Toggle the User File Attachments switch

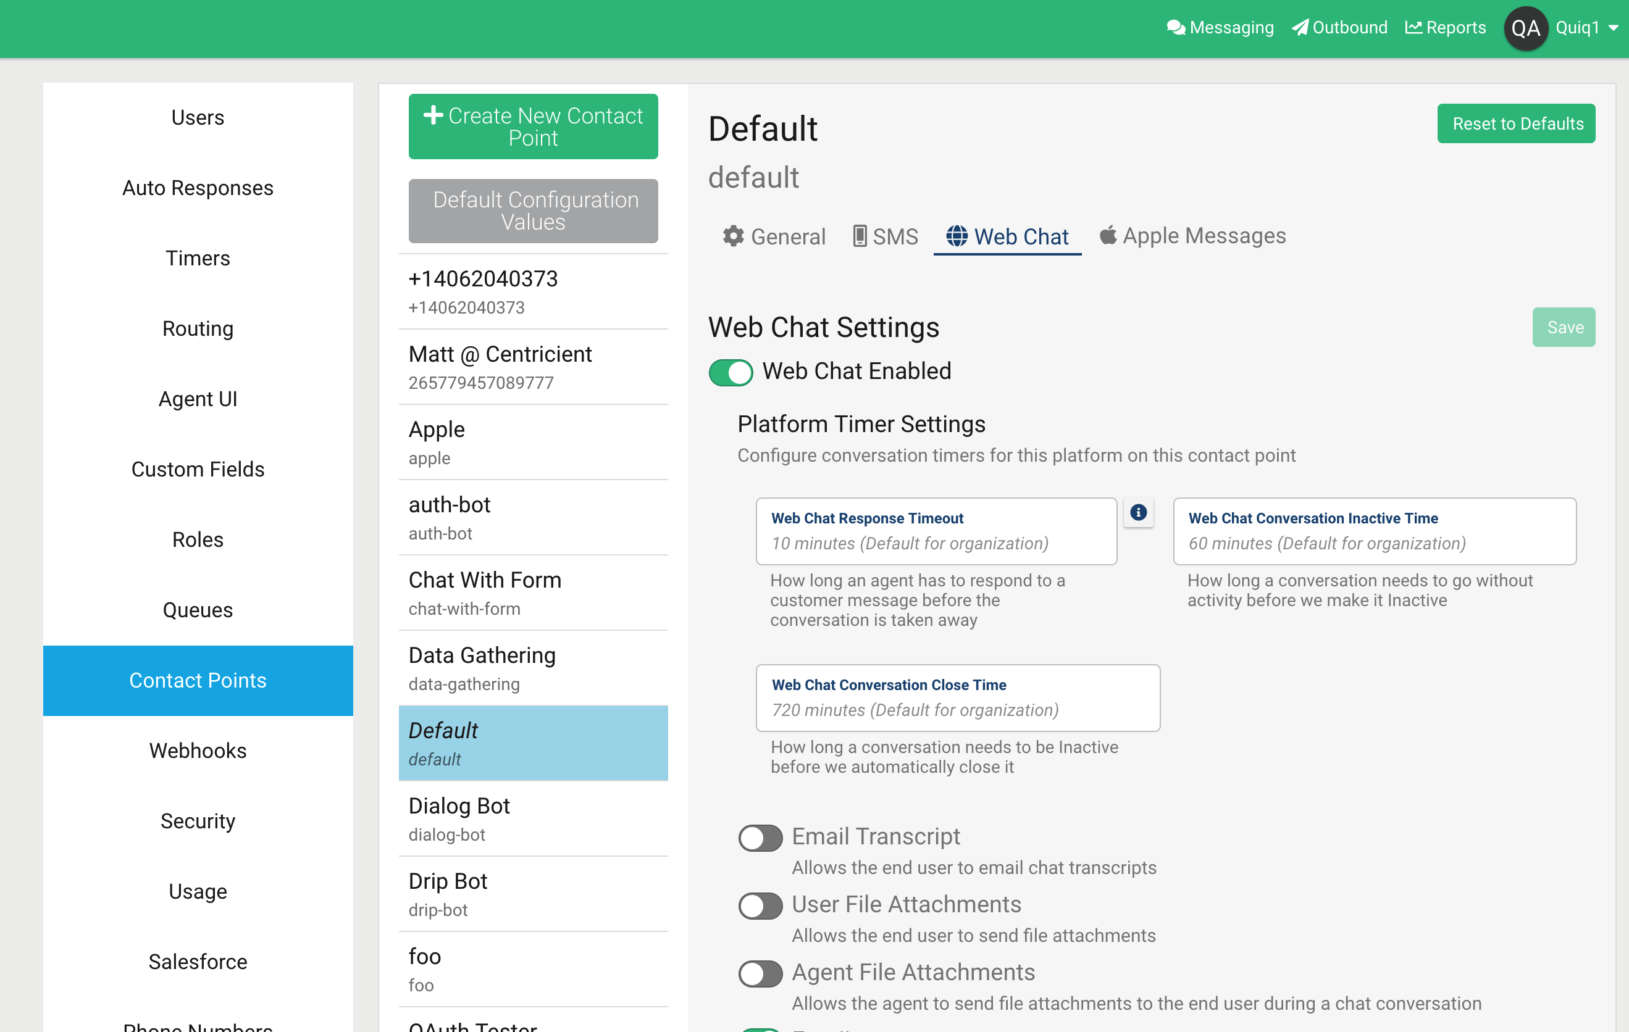(x=759, y=905)
